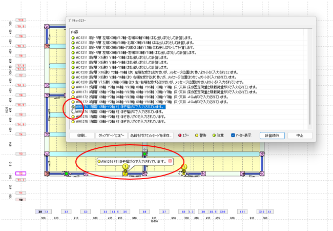The height and width of the screenshot is (231, 333).
Task: Click the red エラー legend icon
Action: coord(180,136)
